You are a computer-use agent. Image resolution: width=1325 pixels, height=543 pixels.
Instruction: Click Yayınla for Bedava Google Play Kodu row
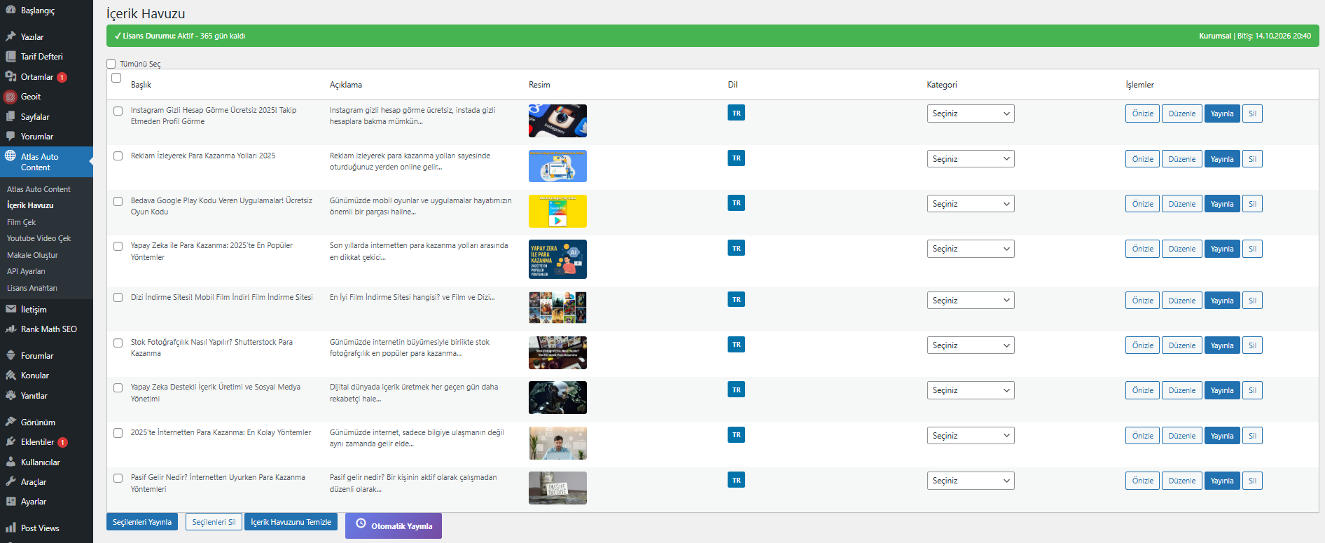point(1221,204)
